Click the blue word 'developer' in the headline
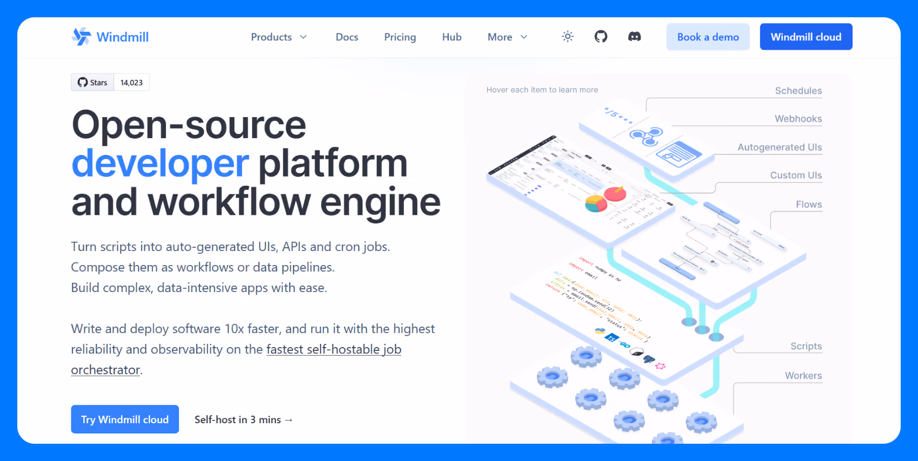 tap(160, 163)
